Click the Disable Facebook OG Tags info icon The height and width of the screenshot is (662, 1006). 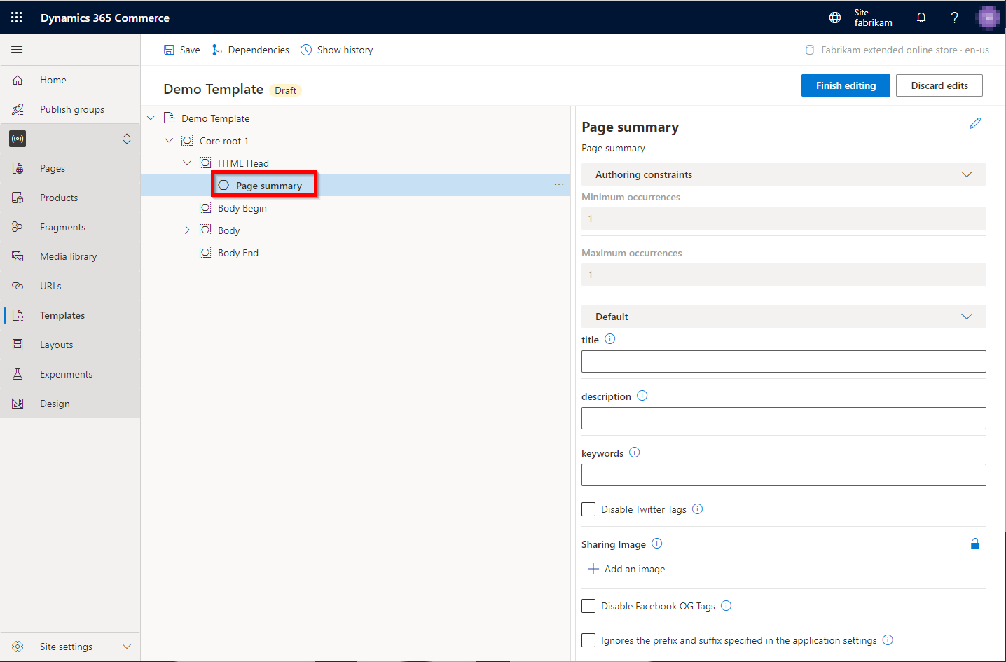726,606
